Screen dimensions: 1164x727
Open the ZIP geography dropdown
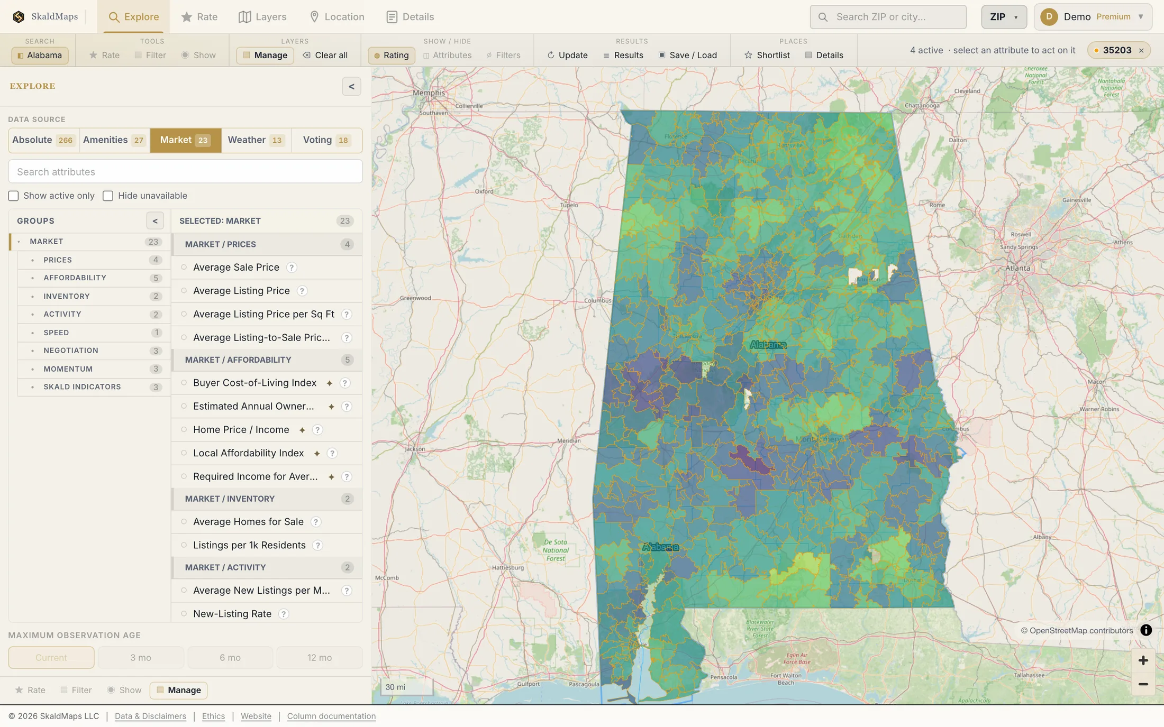[x=1004, y=17]
